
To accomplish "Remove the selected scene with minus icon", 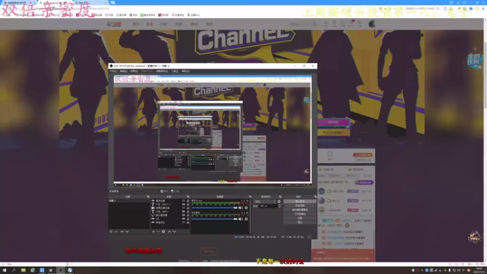I will tap(116, 232).
